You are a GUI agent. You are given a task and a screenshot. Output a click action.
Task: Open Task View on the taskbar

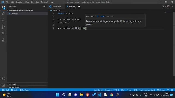click(69, 95)
